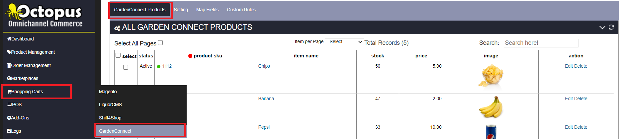Open Dashboard from the sidebar
This screenshot has width=622, height=139.
coord(21,39)
